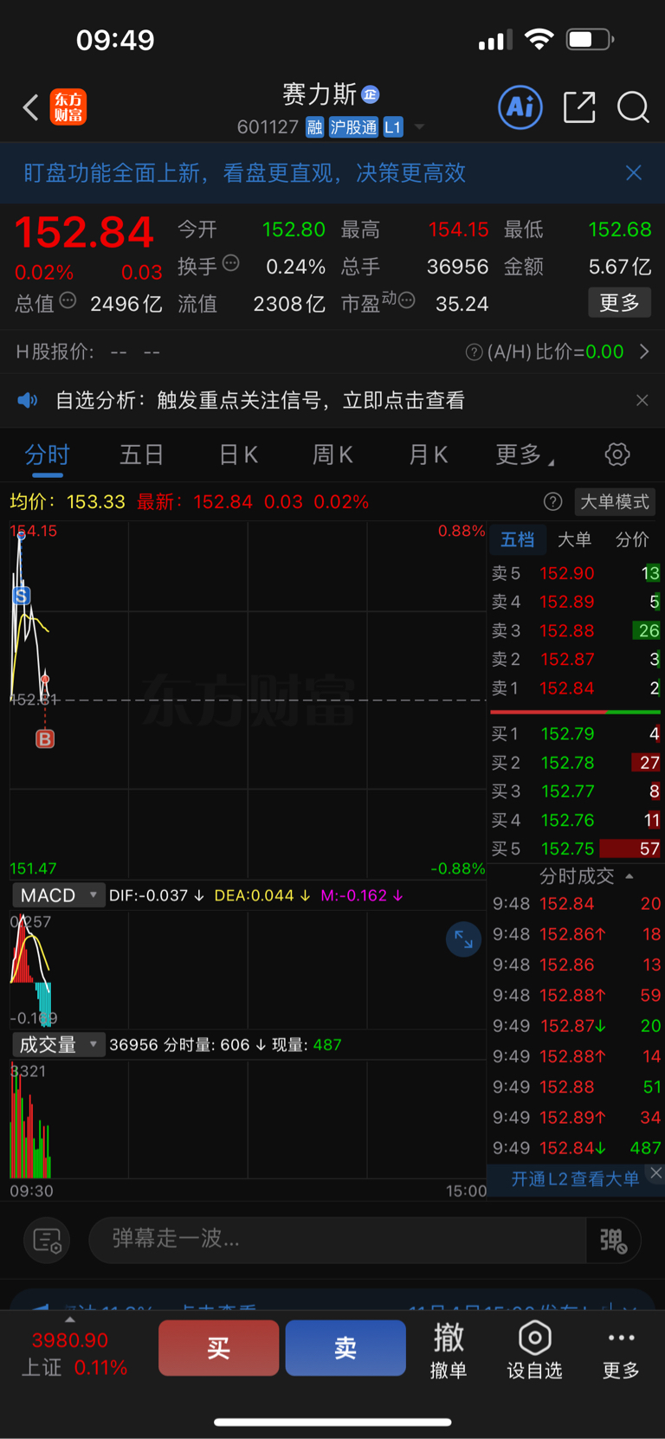This screenshot has height=1439, width=665.
Task: Close the 盯盘功能 banner
Action: click(x=634, y=173)
